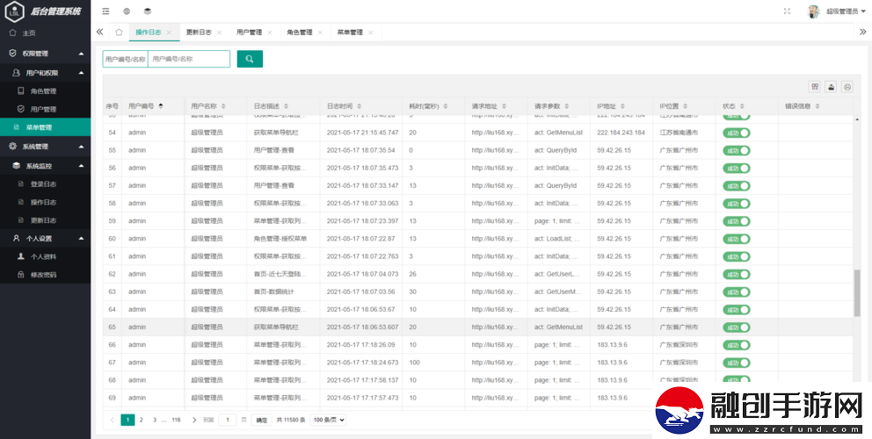Image resolution: width=872 pixels, height=439 pixels.
Task: Click the table print icon
Action: click(x=847, y=87)
